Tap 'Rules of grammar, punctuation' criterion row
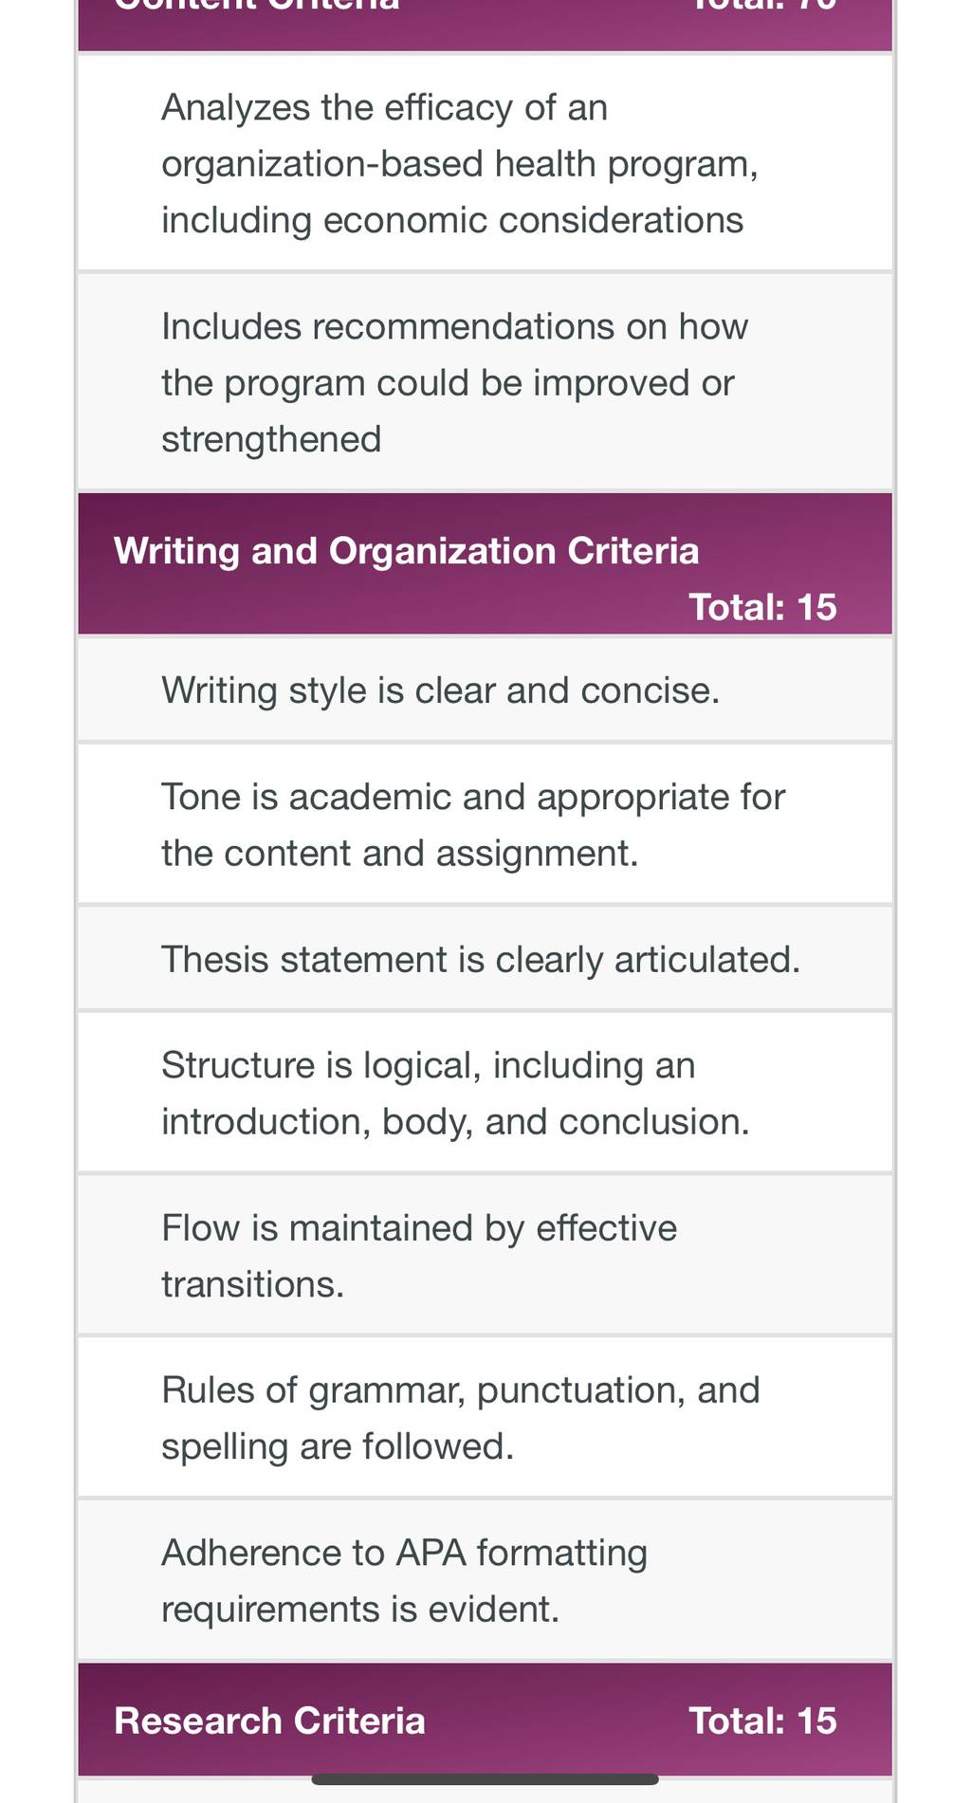 [x=485, y=1418]
